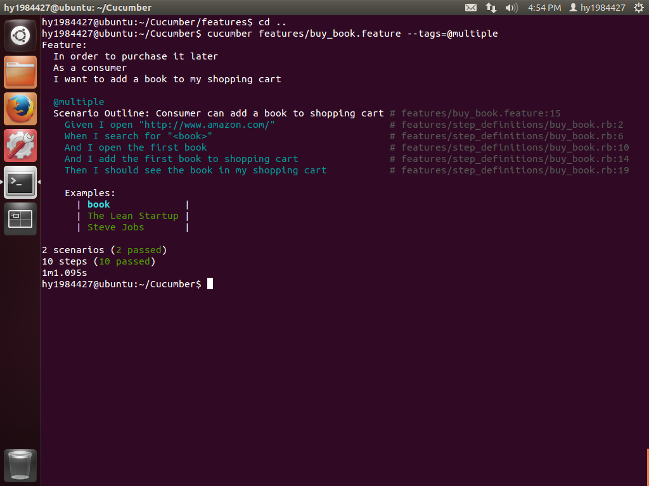Viewport: 649px width, 486px height.
Task: Click the features/buy_book.feature:15 comment
Action: tap(475, 113)
